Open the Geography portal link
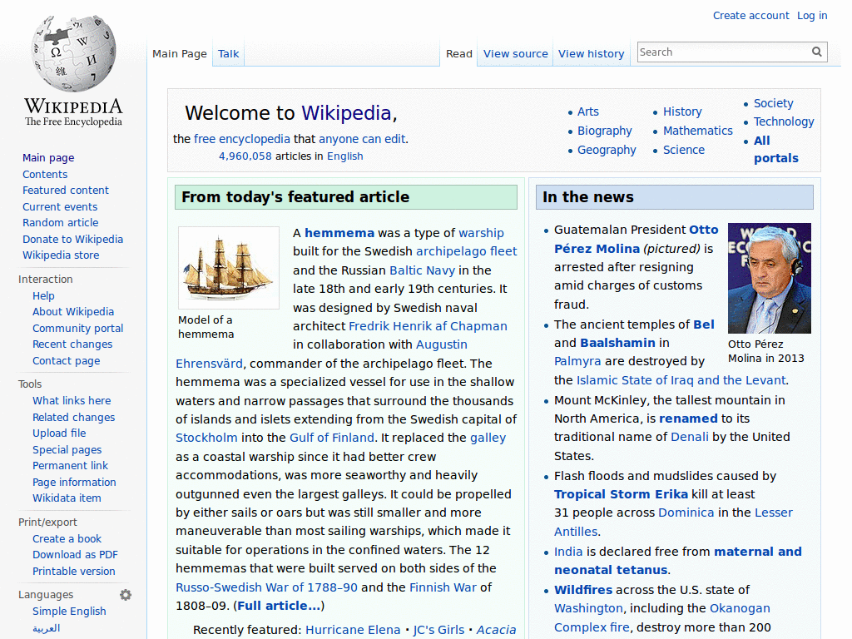Viewport: 852px width, 639px height. coord(607,150)
